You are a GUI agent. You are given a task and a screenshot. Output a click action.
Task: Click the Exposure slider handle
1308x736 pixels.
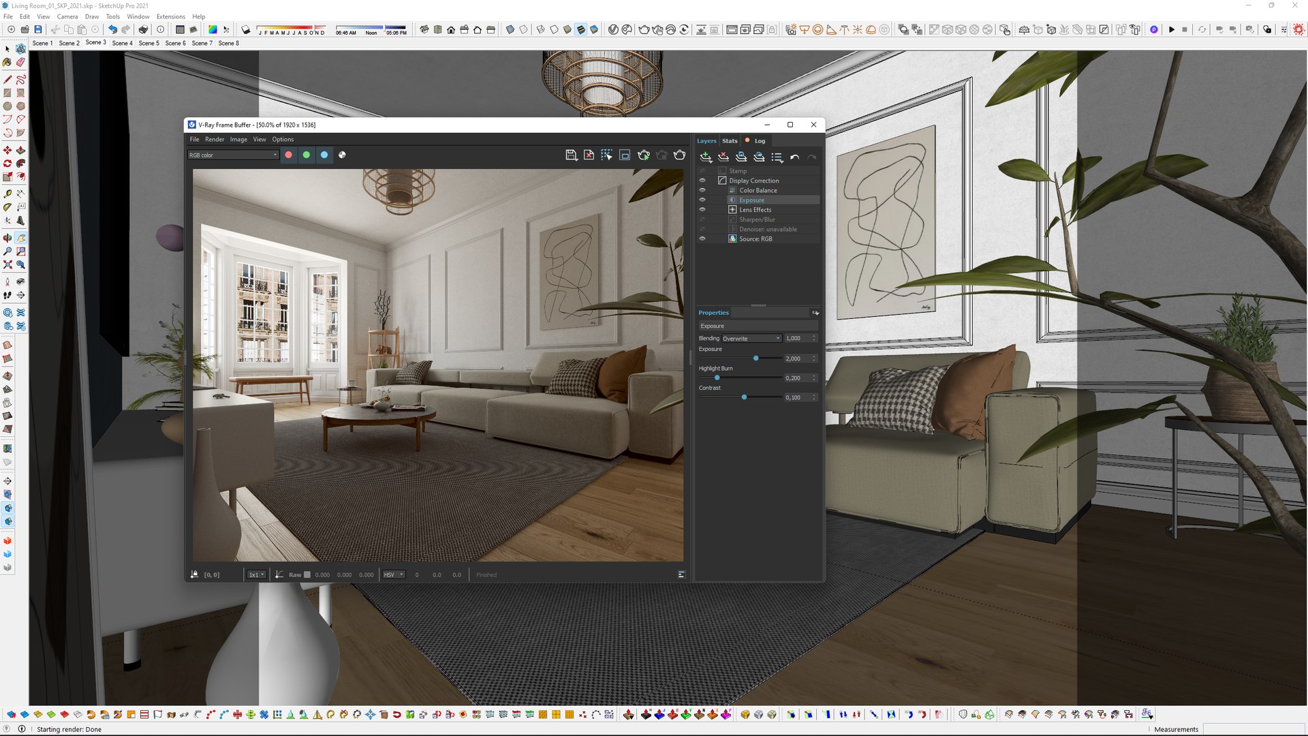[756, 358]
